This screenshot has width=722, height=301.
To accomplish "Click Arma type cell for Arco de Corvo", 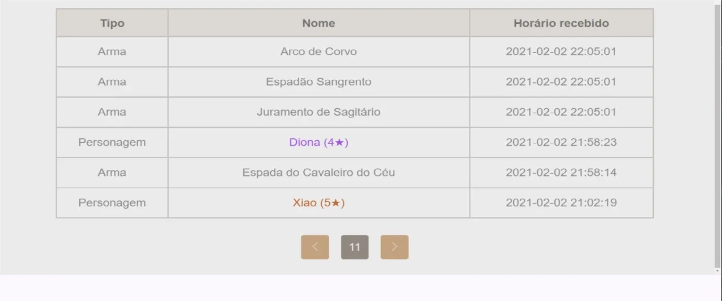I will coord(112,52).
